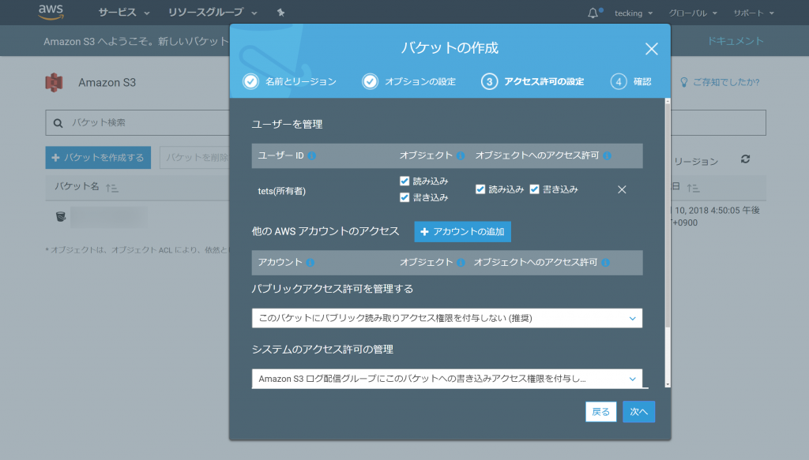Click アカウントの追加 button
Screen dimensions: 809x460
(x=462, y=232)
